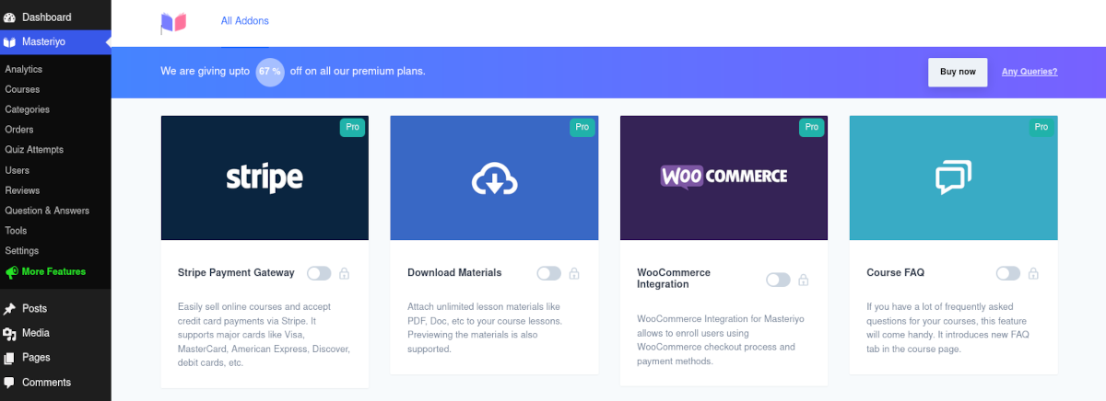Click description beginning Attach unlimited lesson materials
The width and height of the screenshot is (1106, 401).
(x=485, y=327)
